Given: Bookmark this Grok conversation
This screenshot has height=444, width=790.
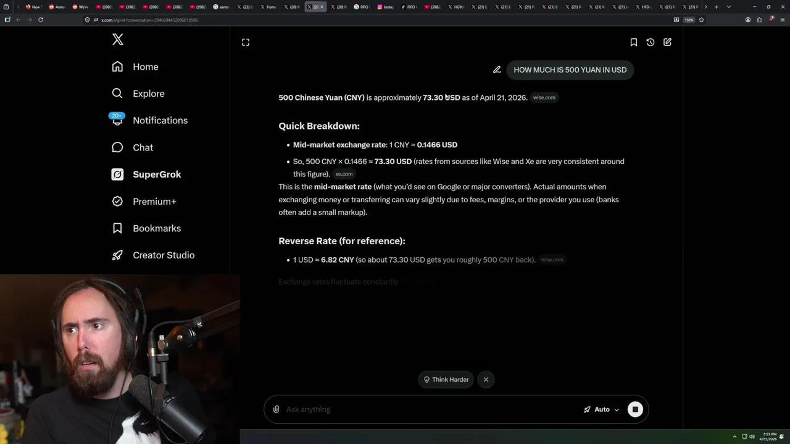Looking at the screenshot, I should tap(633, 42).
